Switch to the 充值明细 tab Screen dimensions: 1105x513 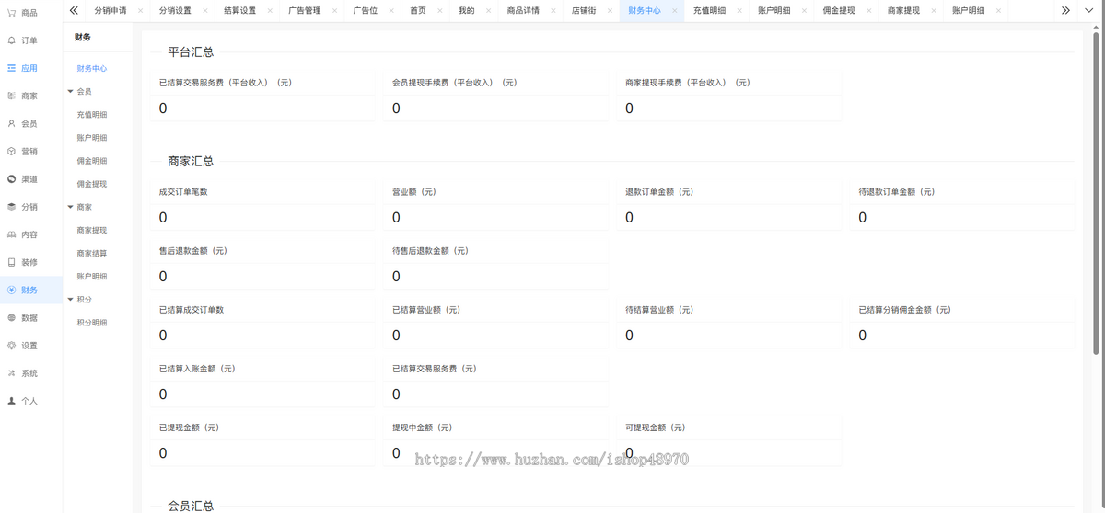point(709,11)
